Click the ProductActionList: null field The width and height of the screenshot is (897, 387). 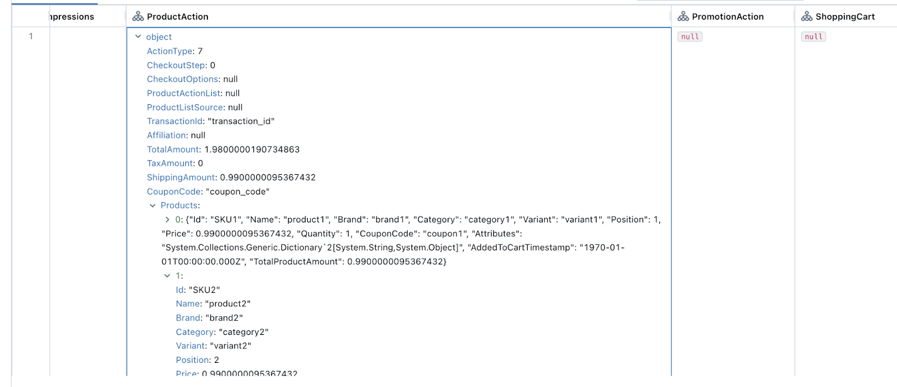point(193,93)
